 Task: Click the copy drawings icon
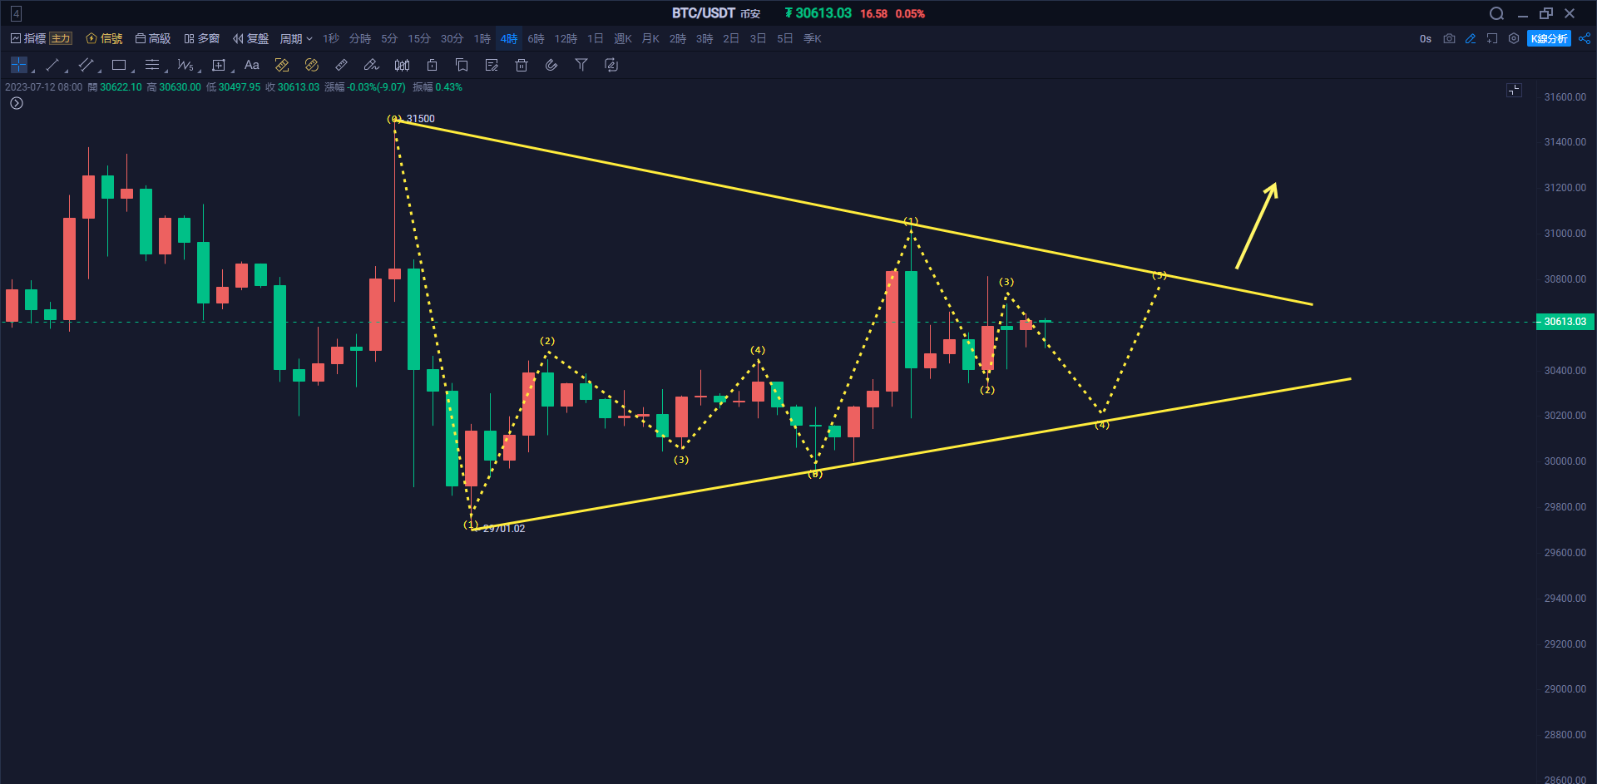pyautogui.click(x=462, y=65)
